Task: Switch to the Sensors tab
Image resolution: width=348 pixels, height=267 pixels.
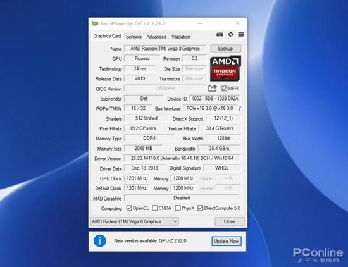Action: (x=134, y=37)
